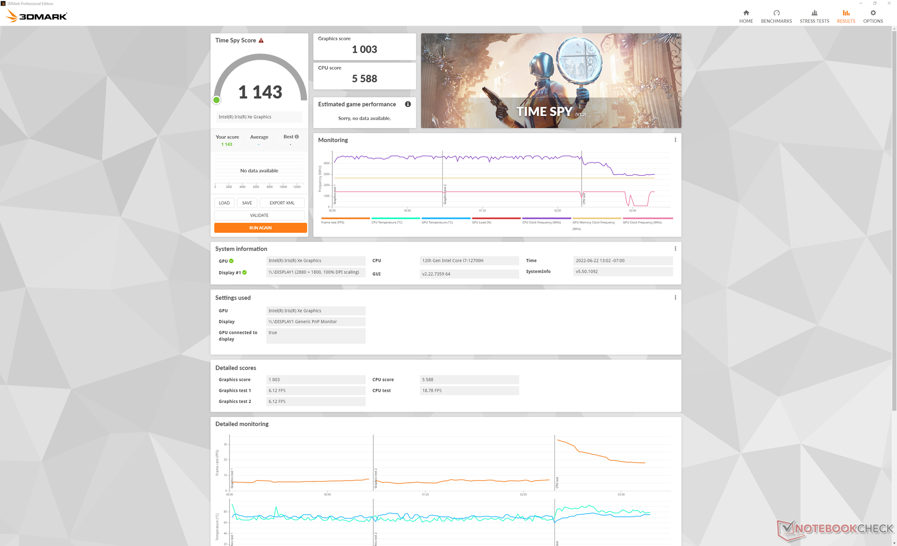The width and height of the screenshot is (897, 546).
Task: Click the vertical page scrollbar
Action: point(894,220)
